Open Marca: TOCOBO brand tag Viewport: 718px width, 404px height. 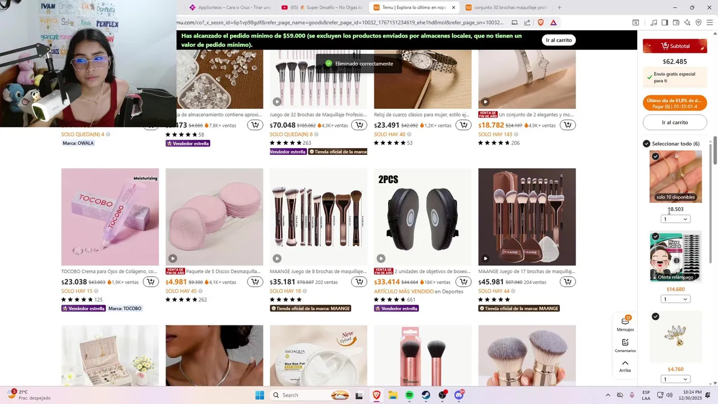pyautogui.click(x=125, y=309)
